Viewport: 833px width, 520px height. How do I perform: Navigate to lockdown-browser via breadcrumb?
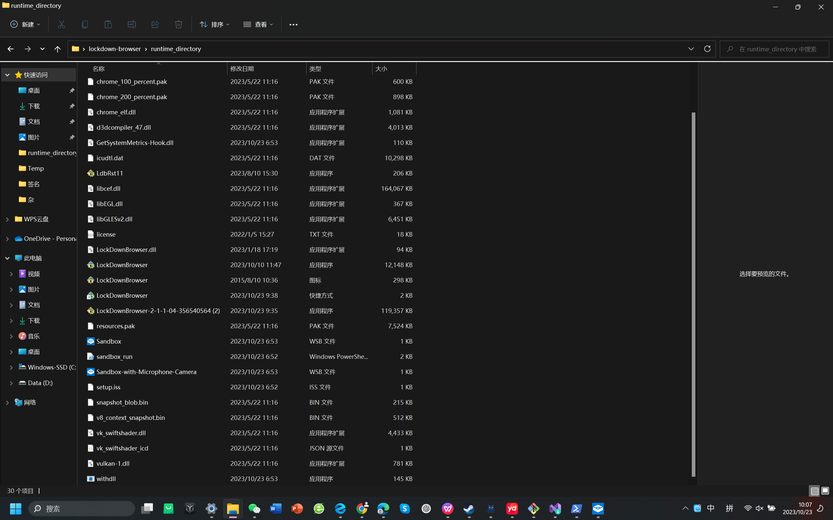click(x=115, y=48)
